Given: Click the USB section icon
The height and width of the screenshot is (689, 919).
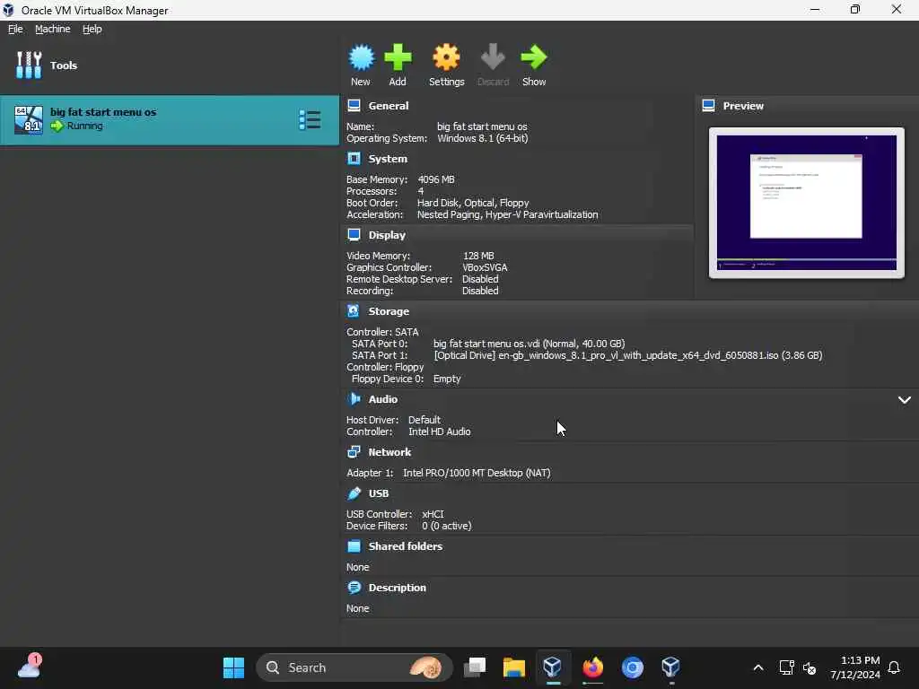Looking at the screenshot, I should click(x=354, y=493).
